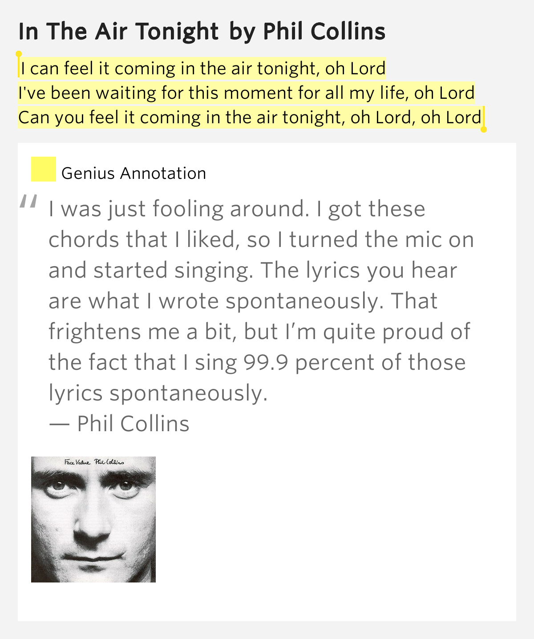The image size is (534, 639).
Task: Click the yellow Genius annotation square icon
Action: pyautogui.click(x=43, y=169)
